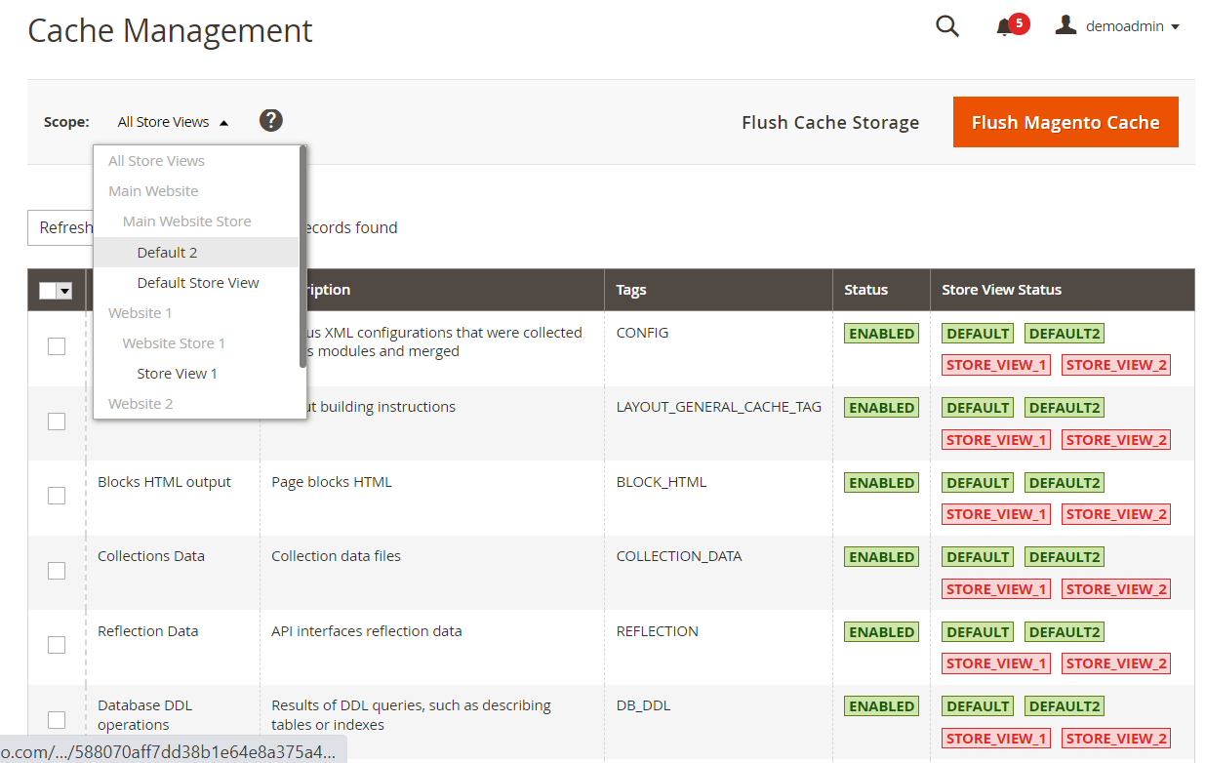Click STORE_VIEW_2 badge in the DB_DDL row
The image size is (1206, 763).
(1116, 738)
